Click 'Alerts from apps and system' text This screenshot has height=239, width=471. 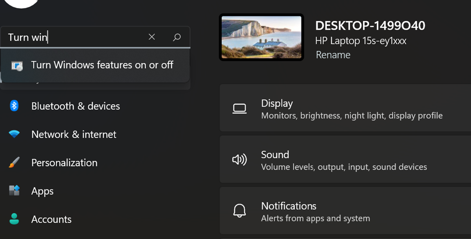click(x=315, y=218)
